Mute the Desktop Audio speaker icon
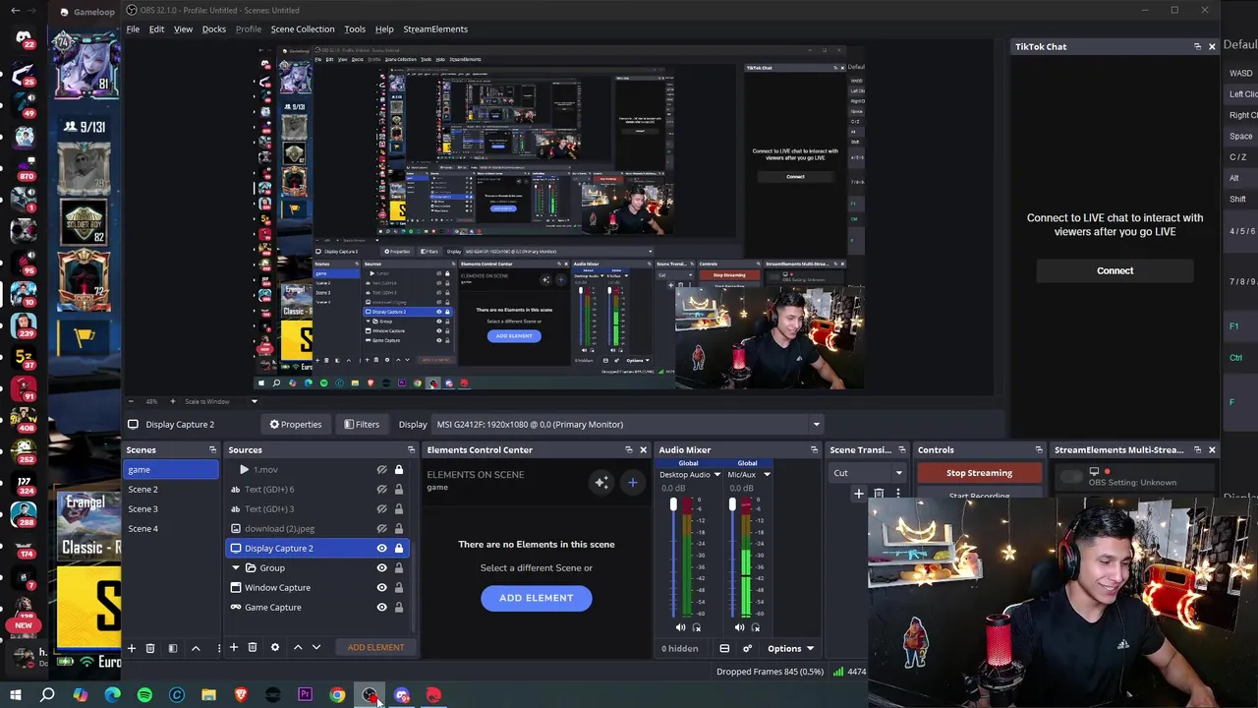Screen dimensions: 1258x708 click(680, 627)
